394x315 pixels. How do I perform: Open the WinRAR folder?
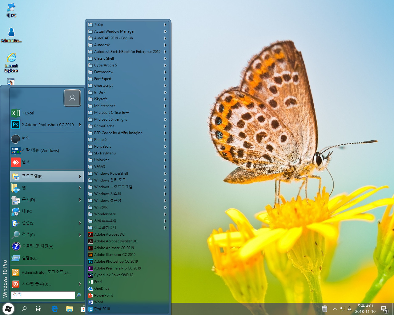(x=127, y=207)
